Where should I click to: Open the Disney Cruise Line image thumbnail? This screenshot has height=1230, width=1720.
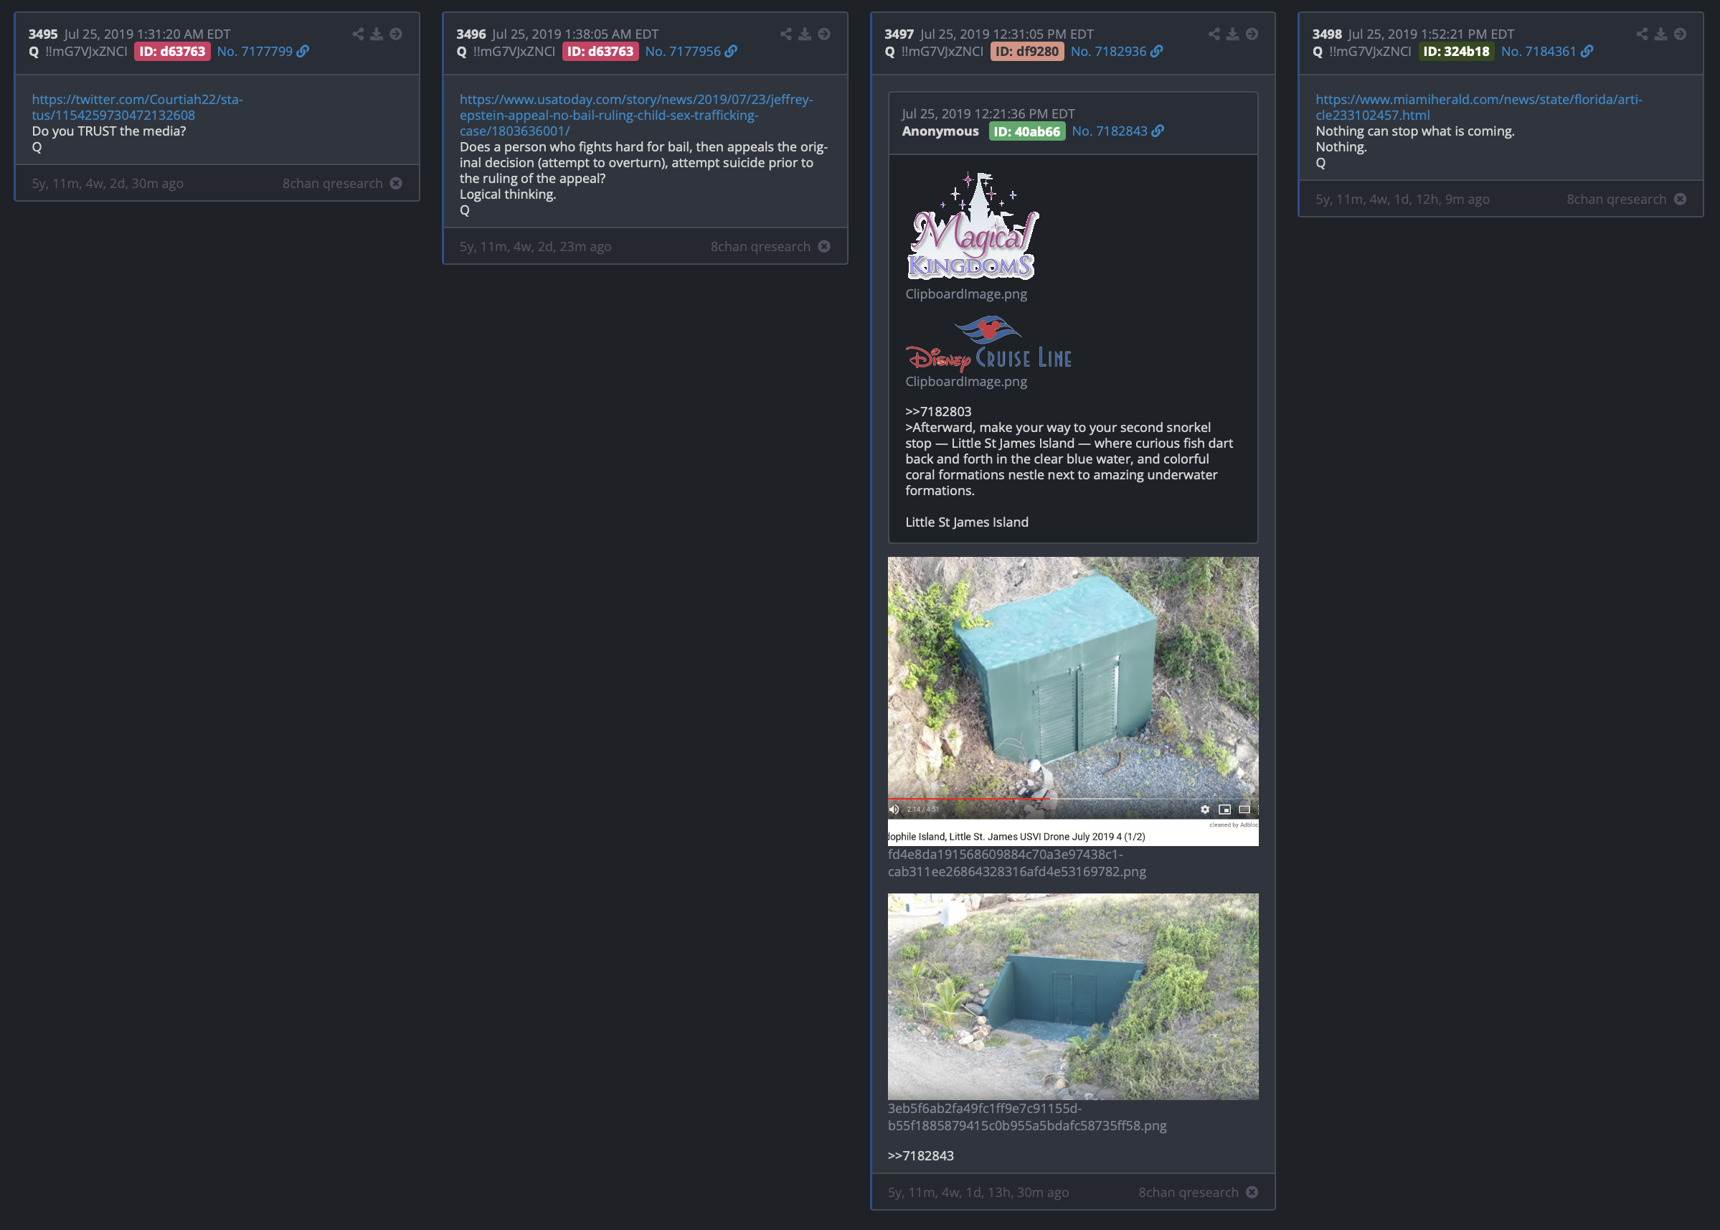(988, 344)
